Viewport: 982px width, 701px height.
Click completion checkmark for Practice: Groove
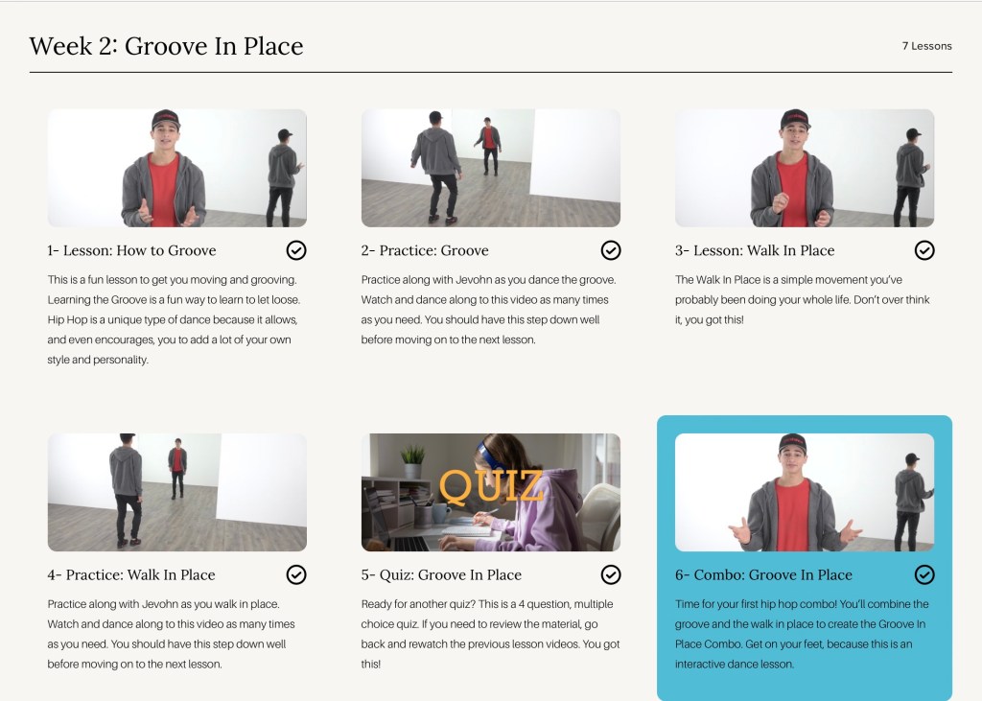[x=611, y=250]
